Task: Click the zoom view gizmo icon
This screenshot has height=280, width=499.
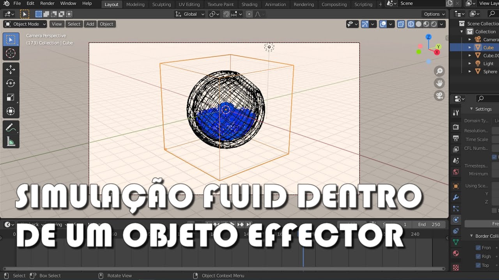Action: (439, 71)
